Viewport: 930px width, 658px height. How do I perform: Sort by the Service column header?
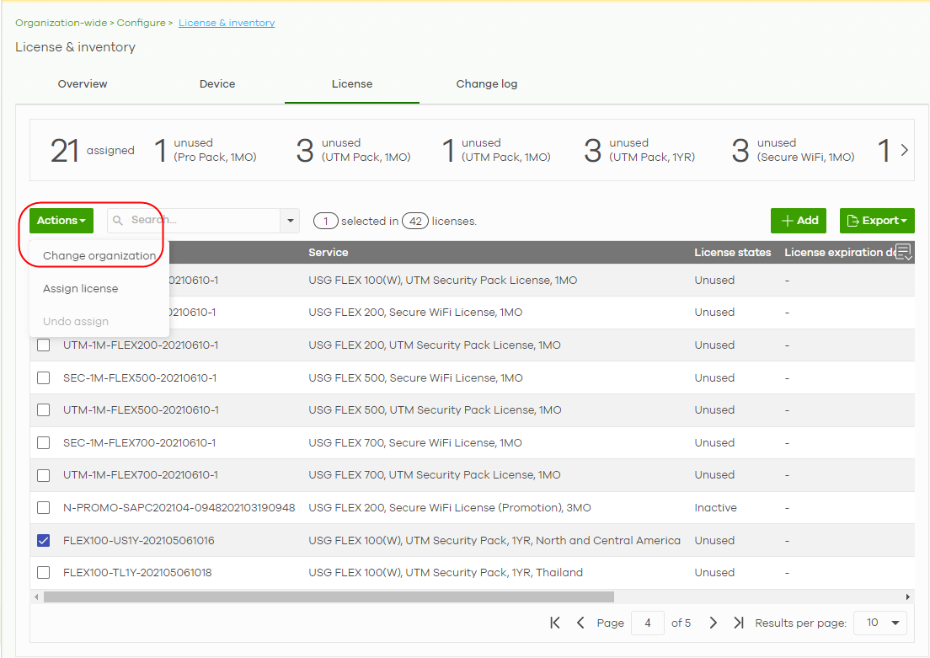click(328, 252)
